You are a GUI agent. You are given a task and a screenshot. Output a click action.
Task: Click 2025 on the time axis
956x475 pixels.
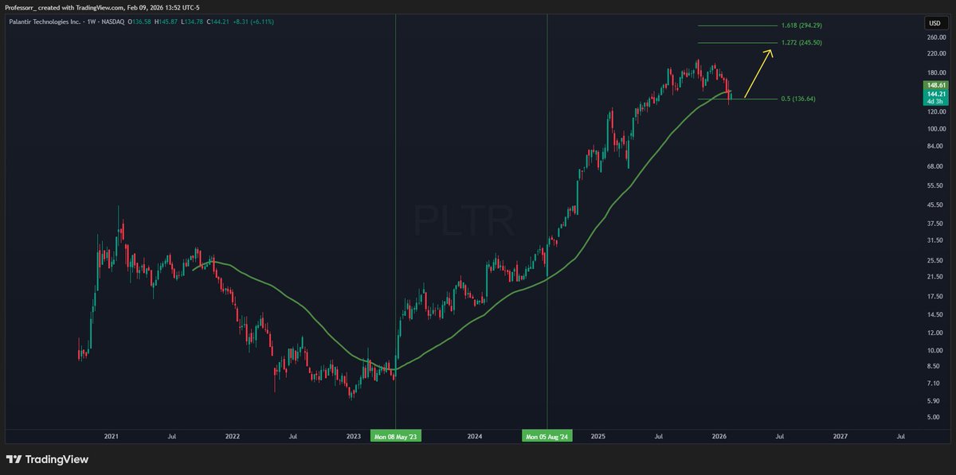[598, 437]
